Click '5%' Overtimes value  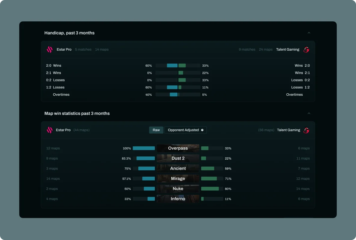pos(204,95)
